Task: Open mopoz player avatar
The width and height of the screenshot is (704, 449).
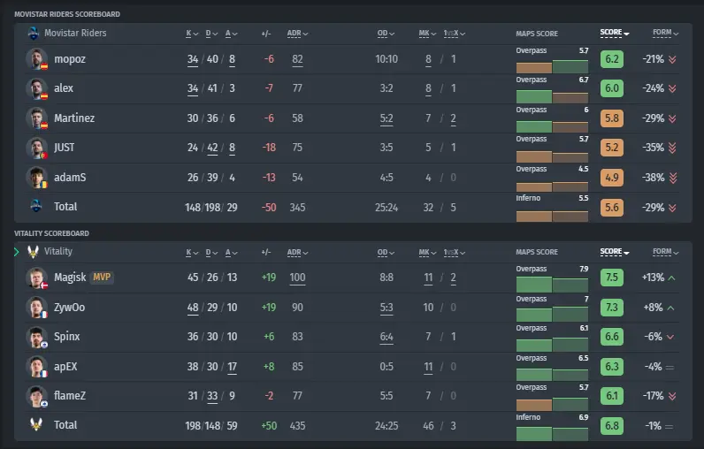Action: click(36, 58)
